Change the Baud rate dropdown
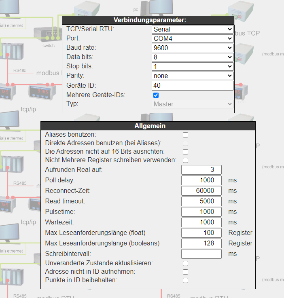Image resolution: width=284 pixels, height=298 pixels. pos(193,48)
